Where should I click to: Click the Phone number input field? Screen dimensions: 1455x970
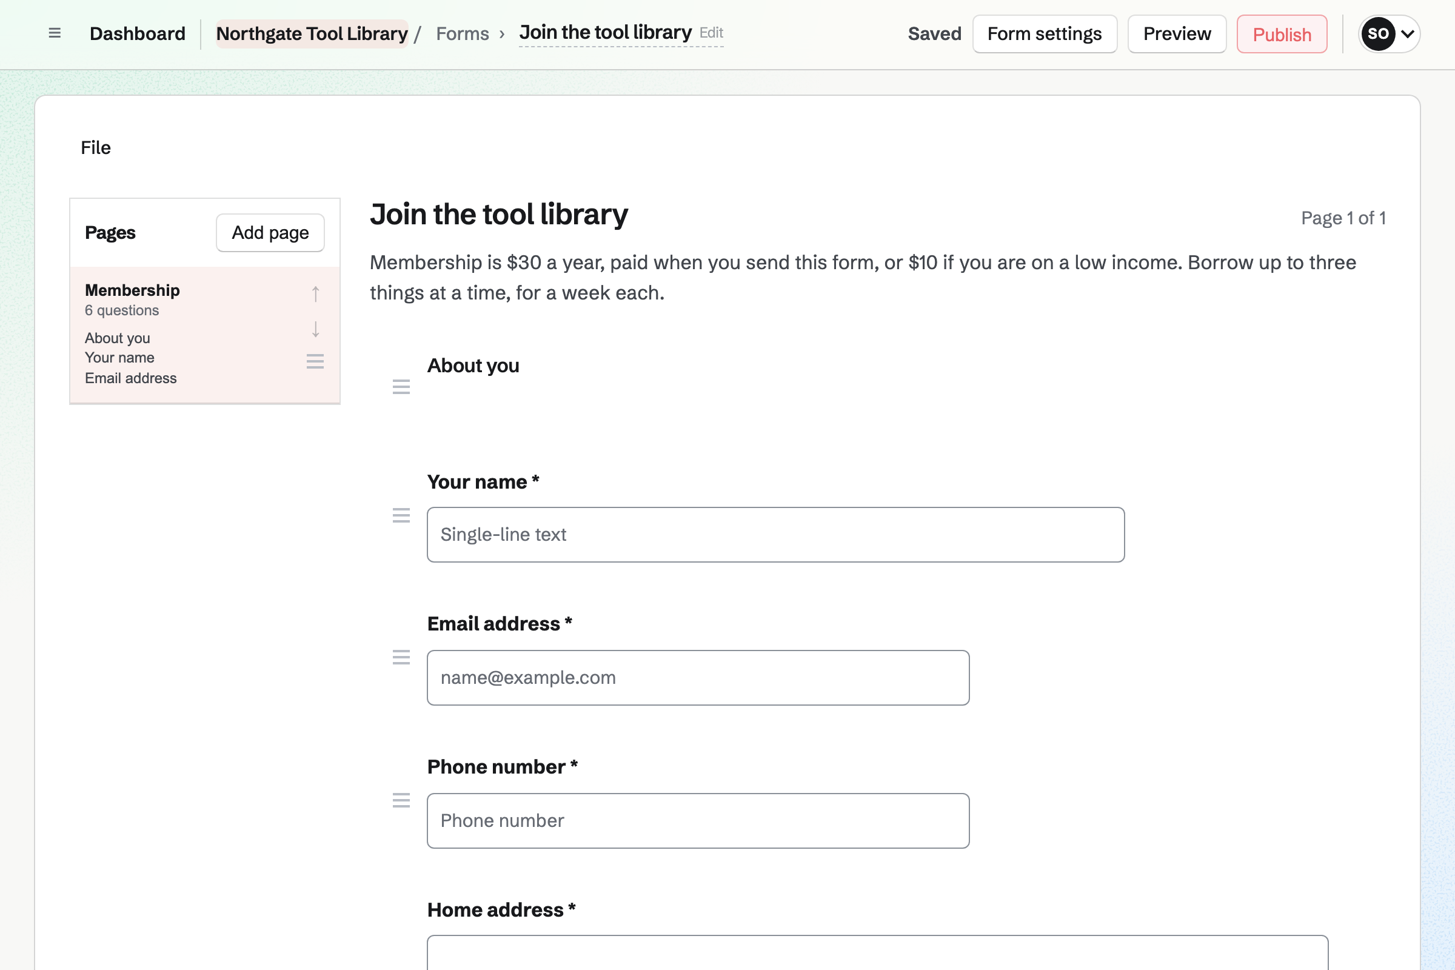pos(698,820)
